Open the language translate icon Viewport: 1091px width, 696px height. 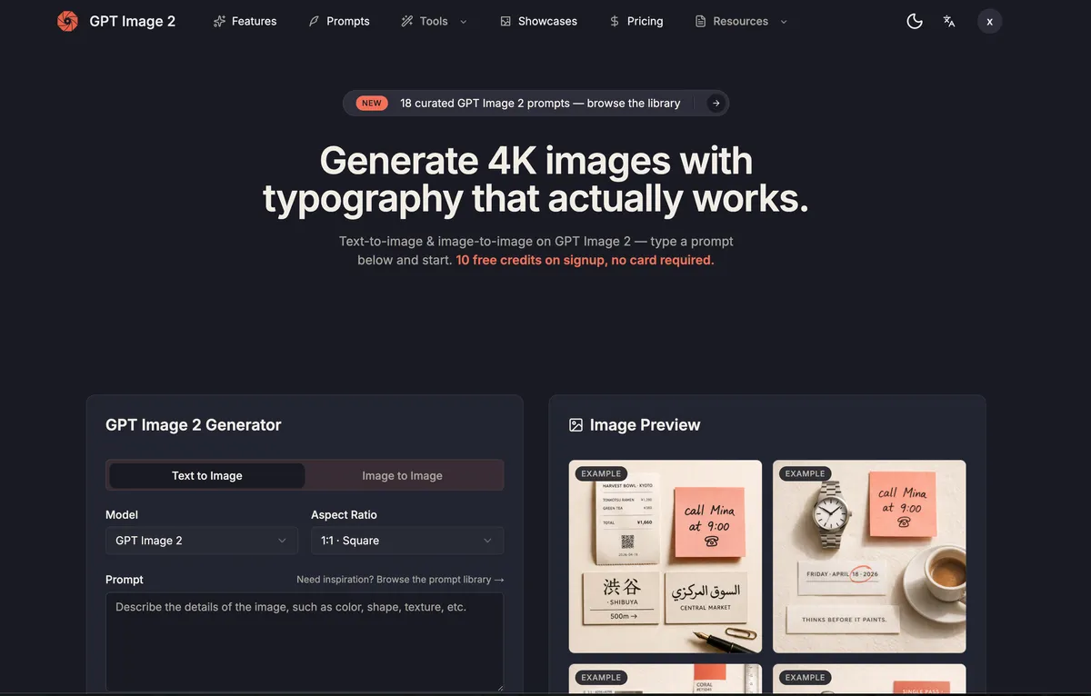pyautogui.click(x=949, y=21)
